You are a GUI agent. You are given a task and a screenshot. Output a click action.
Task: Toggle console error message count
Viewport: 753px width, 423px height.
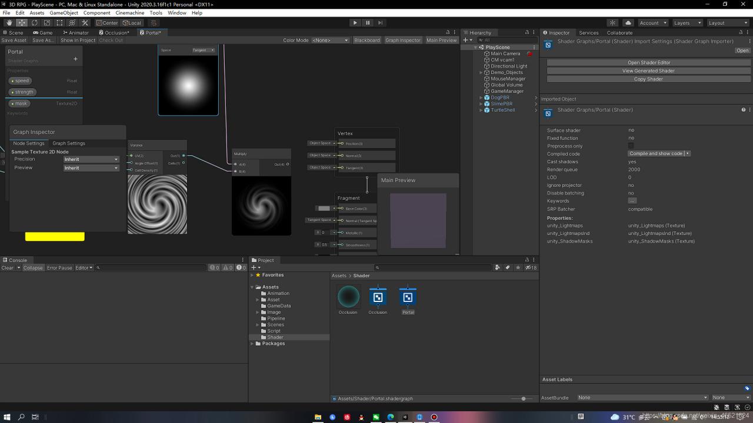(x=241, y=267)
